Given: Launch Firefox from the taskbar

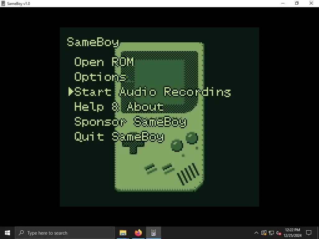Looking at the screenshot, I should [x=138, y=233].
